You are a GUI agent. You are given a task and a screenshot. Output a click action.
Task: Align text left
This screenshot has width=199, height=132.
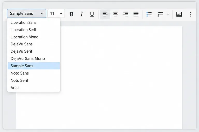pyautogui.click(x=105, y=14)
